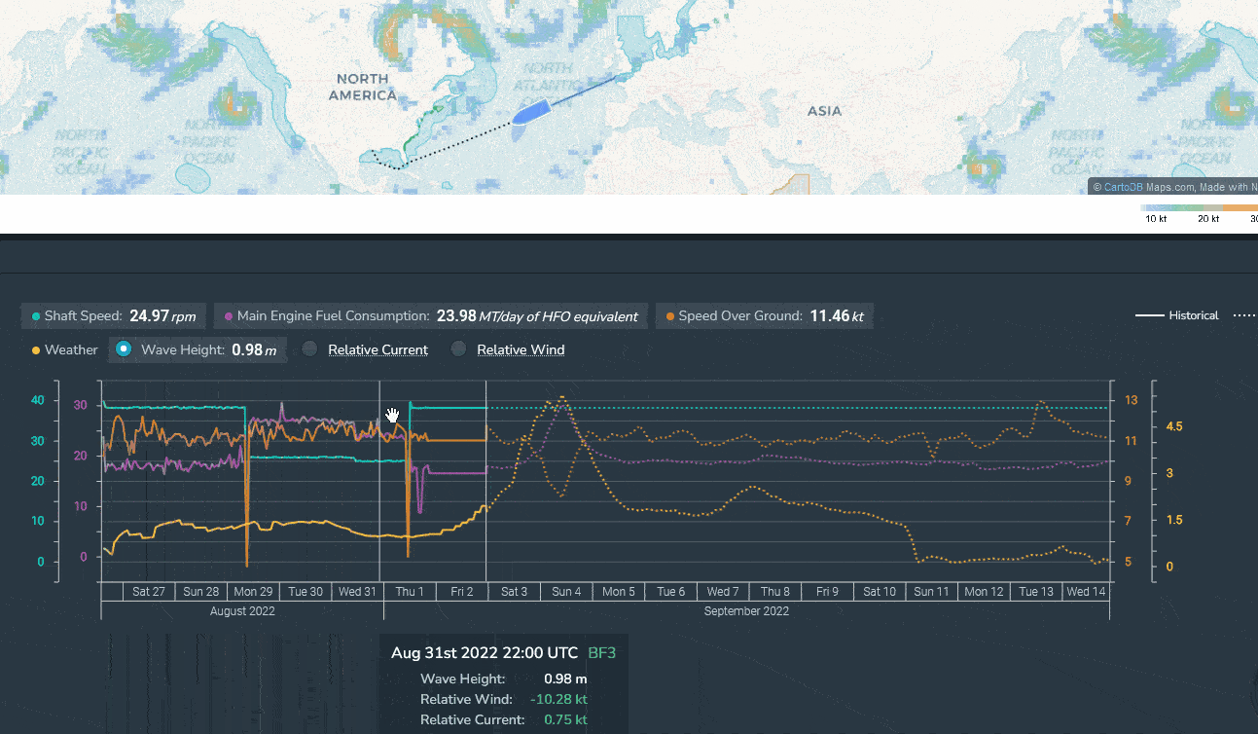Image resolution: width=1258 pixels, height=734 pixels.
Task: Click the tooltip Relative Wind value -10.28 kt
Action: 558,699
